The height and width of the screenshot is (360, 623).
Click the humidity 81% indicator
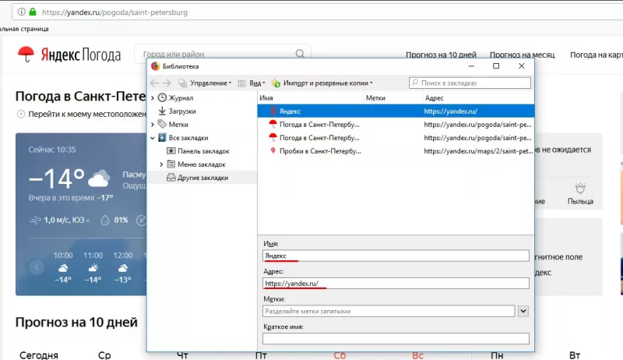(114, 221)
